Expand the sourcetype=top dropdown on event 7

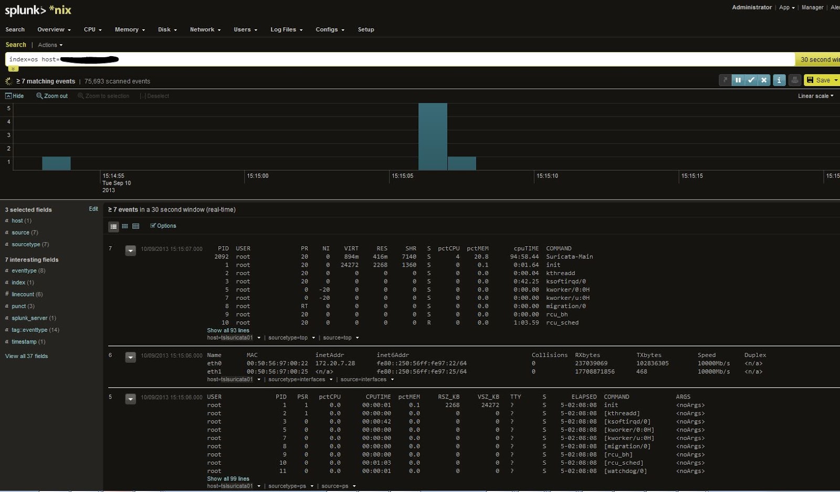314,338
